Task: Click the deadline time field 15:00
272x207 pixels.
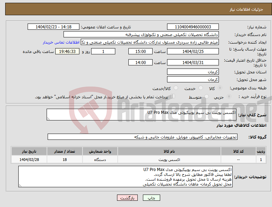Action: (140, 51)
